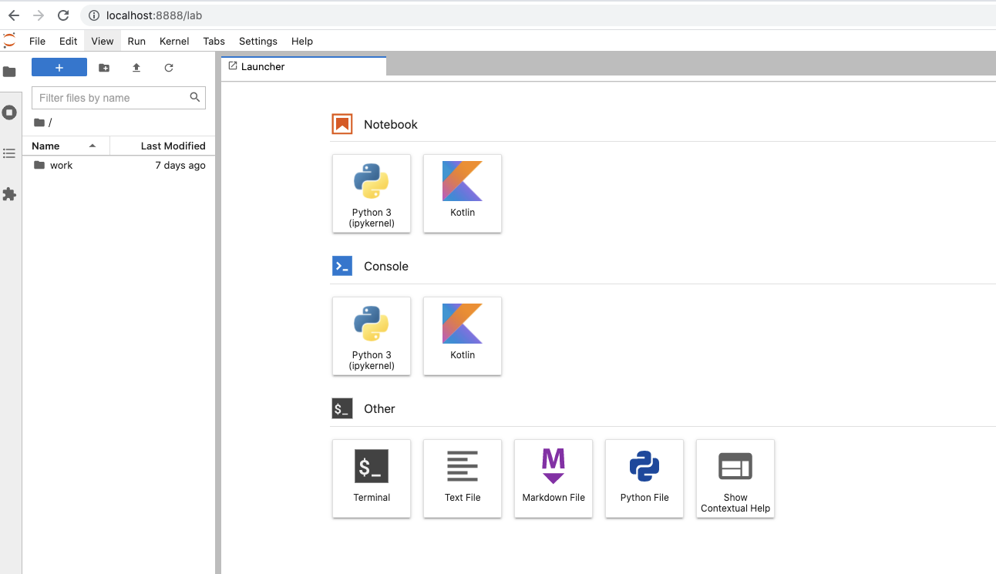This screenshot has height=574, width=996.
Task: Click the New Folder icon
Action: [104, 68]
